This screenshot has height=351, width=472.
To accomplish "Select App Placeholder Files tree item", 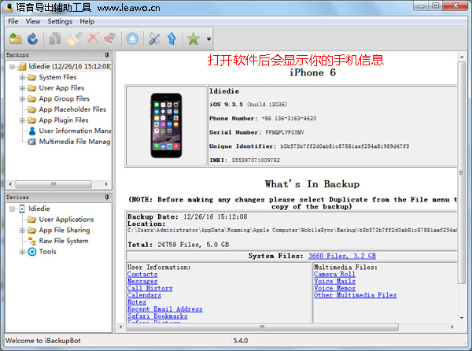I will pos(72,109).
